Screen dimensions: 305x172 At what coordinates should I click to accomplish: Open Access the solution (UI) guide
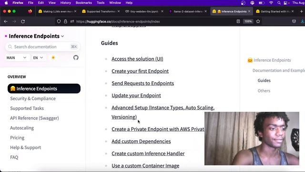point(137,59)
